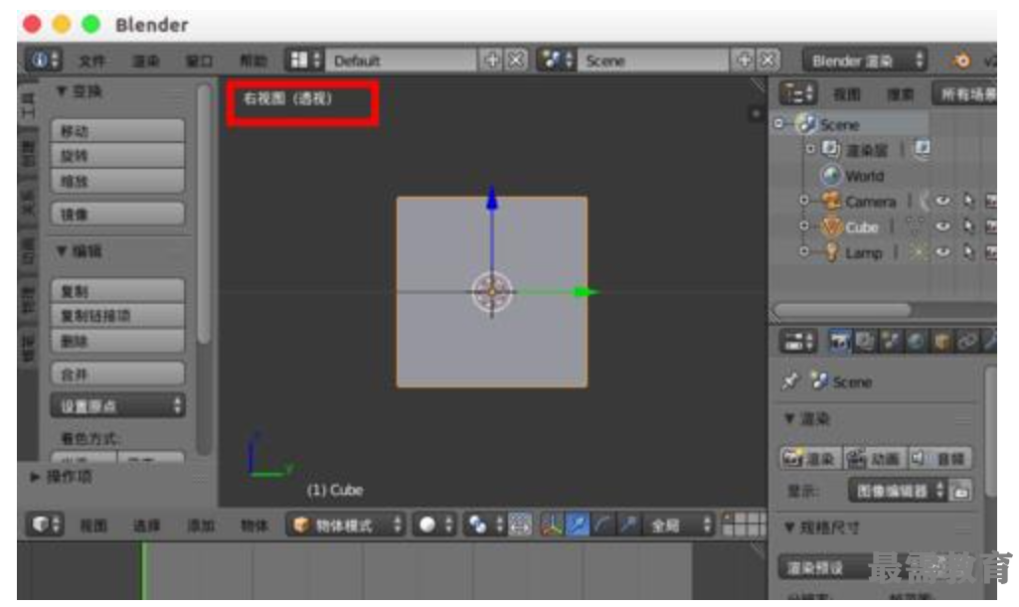Expand the Lamp node in outliner
Viewport: 1019px width, 607px height.
pos(804,251)
